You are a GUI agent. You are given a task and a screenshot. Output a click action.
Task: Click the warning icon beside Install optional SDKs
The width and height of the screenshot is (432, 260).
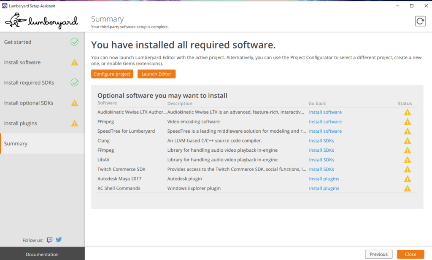(x=74, y=103)
